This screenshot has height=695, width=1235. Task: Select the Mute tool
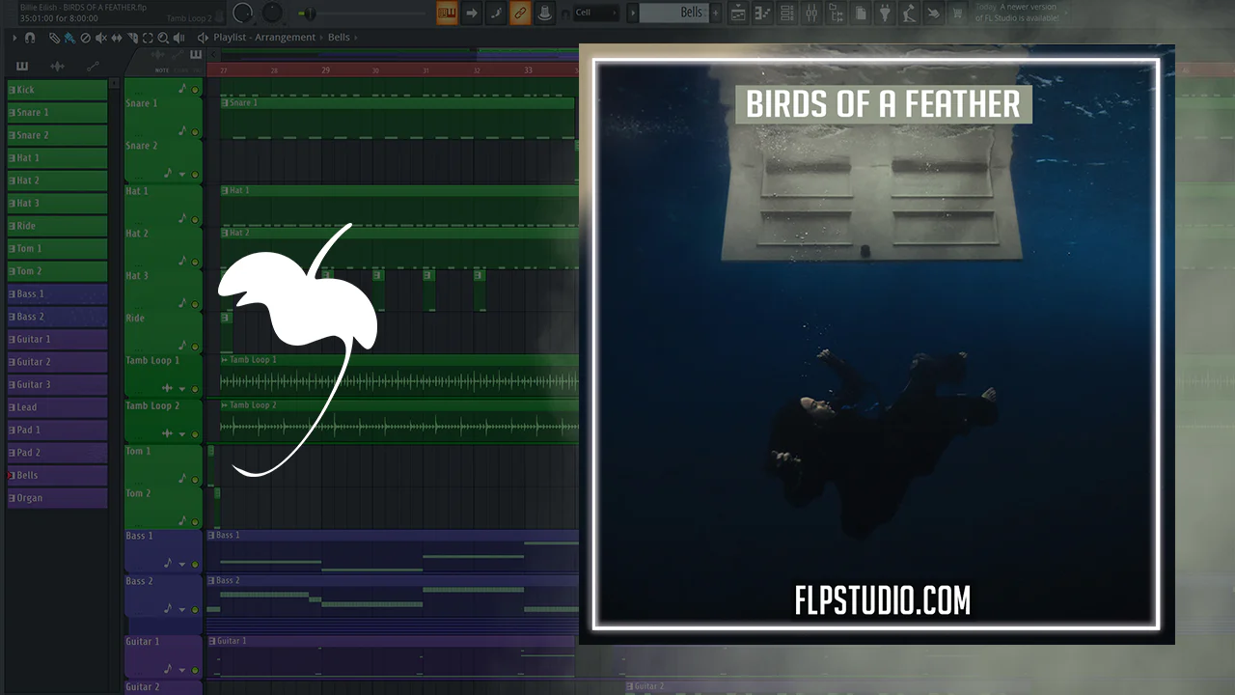tap(101, 38)
